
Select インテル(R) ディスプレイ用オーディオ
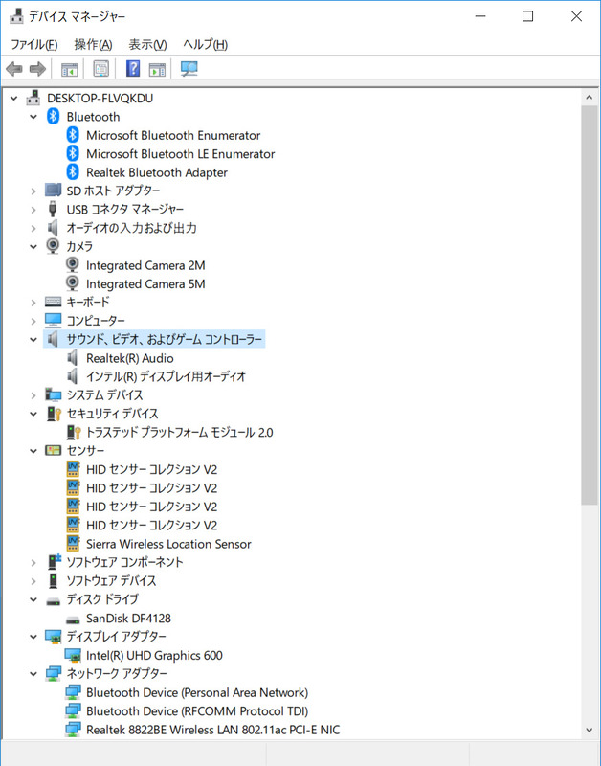point(166,376)
